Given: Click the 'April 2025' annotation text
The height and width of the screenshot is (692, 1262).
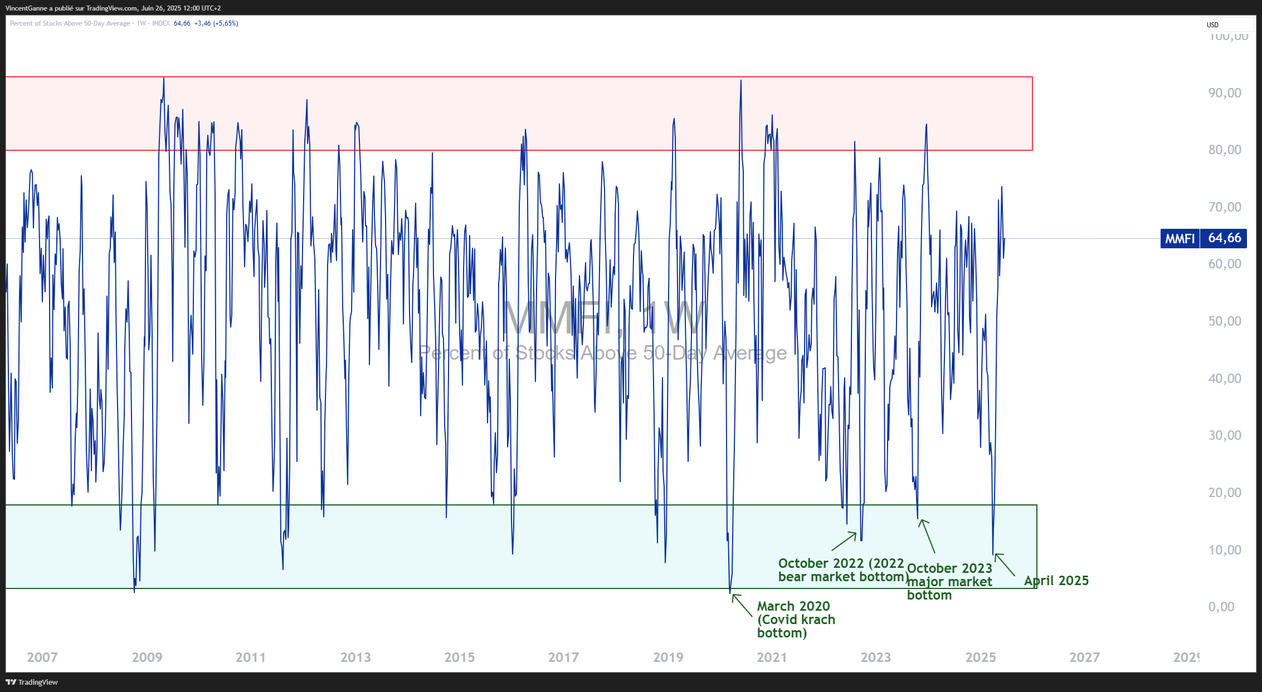Looking at the screenshot, I should point(1056,581).
